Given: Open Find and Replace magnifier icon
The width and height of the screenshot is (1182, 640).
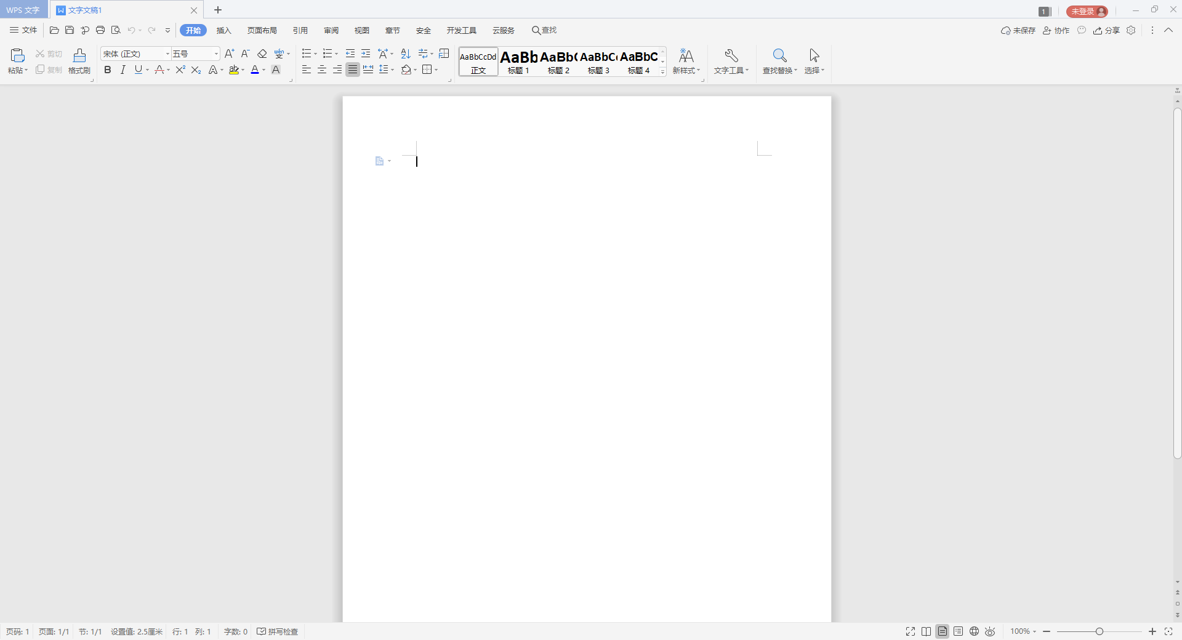Looking at the screenshot, I should [x=780, y=55].
